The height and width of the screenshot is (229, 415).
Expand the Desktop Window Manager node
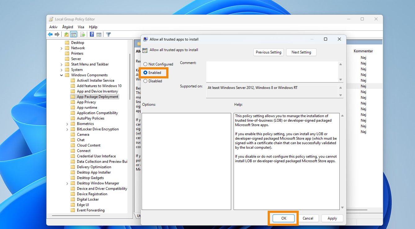tap(67, 183)
